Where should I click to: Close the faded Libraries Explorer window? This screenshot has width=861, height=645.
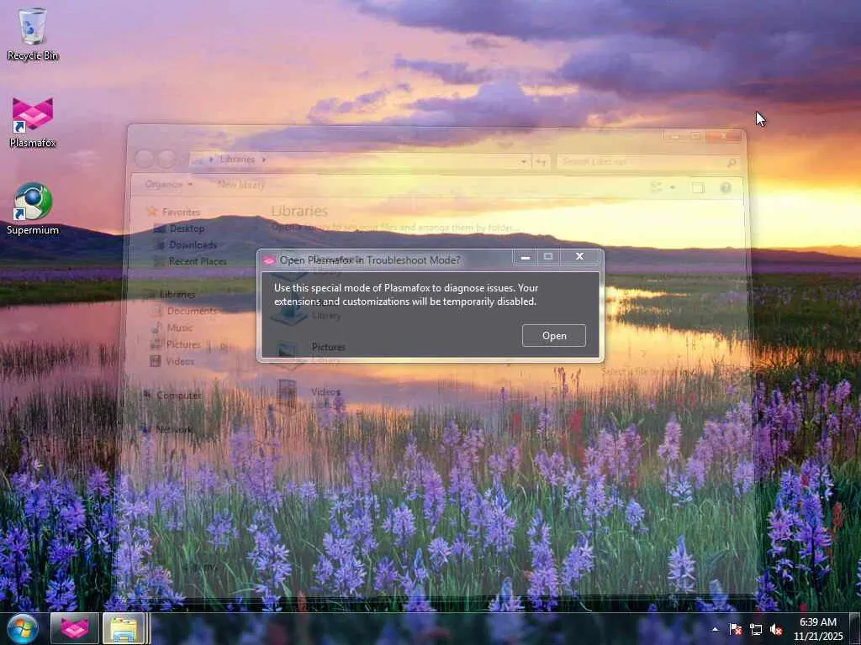point(724,136)
